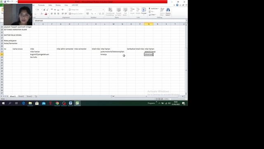Increase font size with Grow Font icon
The width and height of the screenshot is (264, 149).
coord(44,10)
